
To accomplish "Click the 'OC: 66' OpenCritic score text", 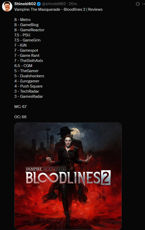I will (x=20, y=117).
